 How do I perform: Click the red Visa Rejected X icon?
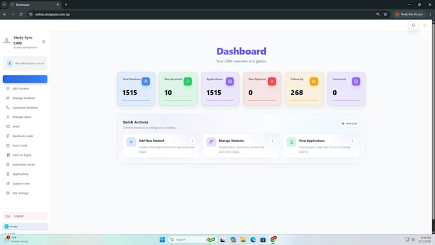tap(272, 81)
